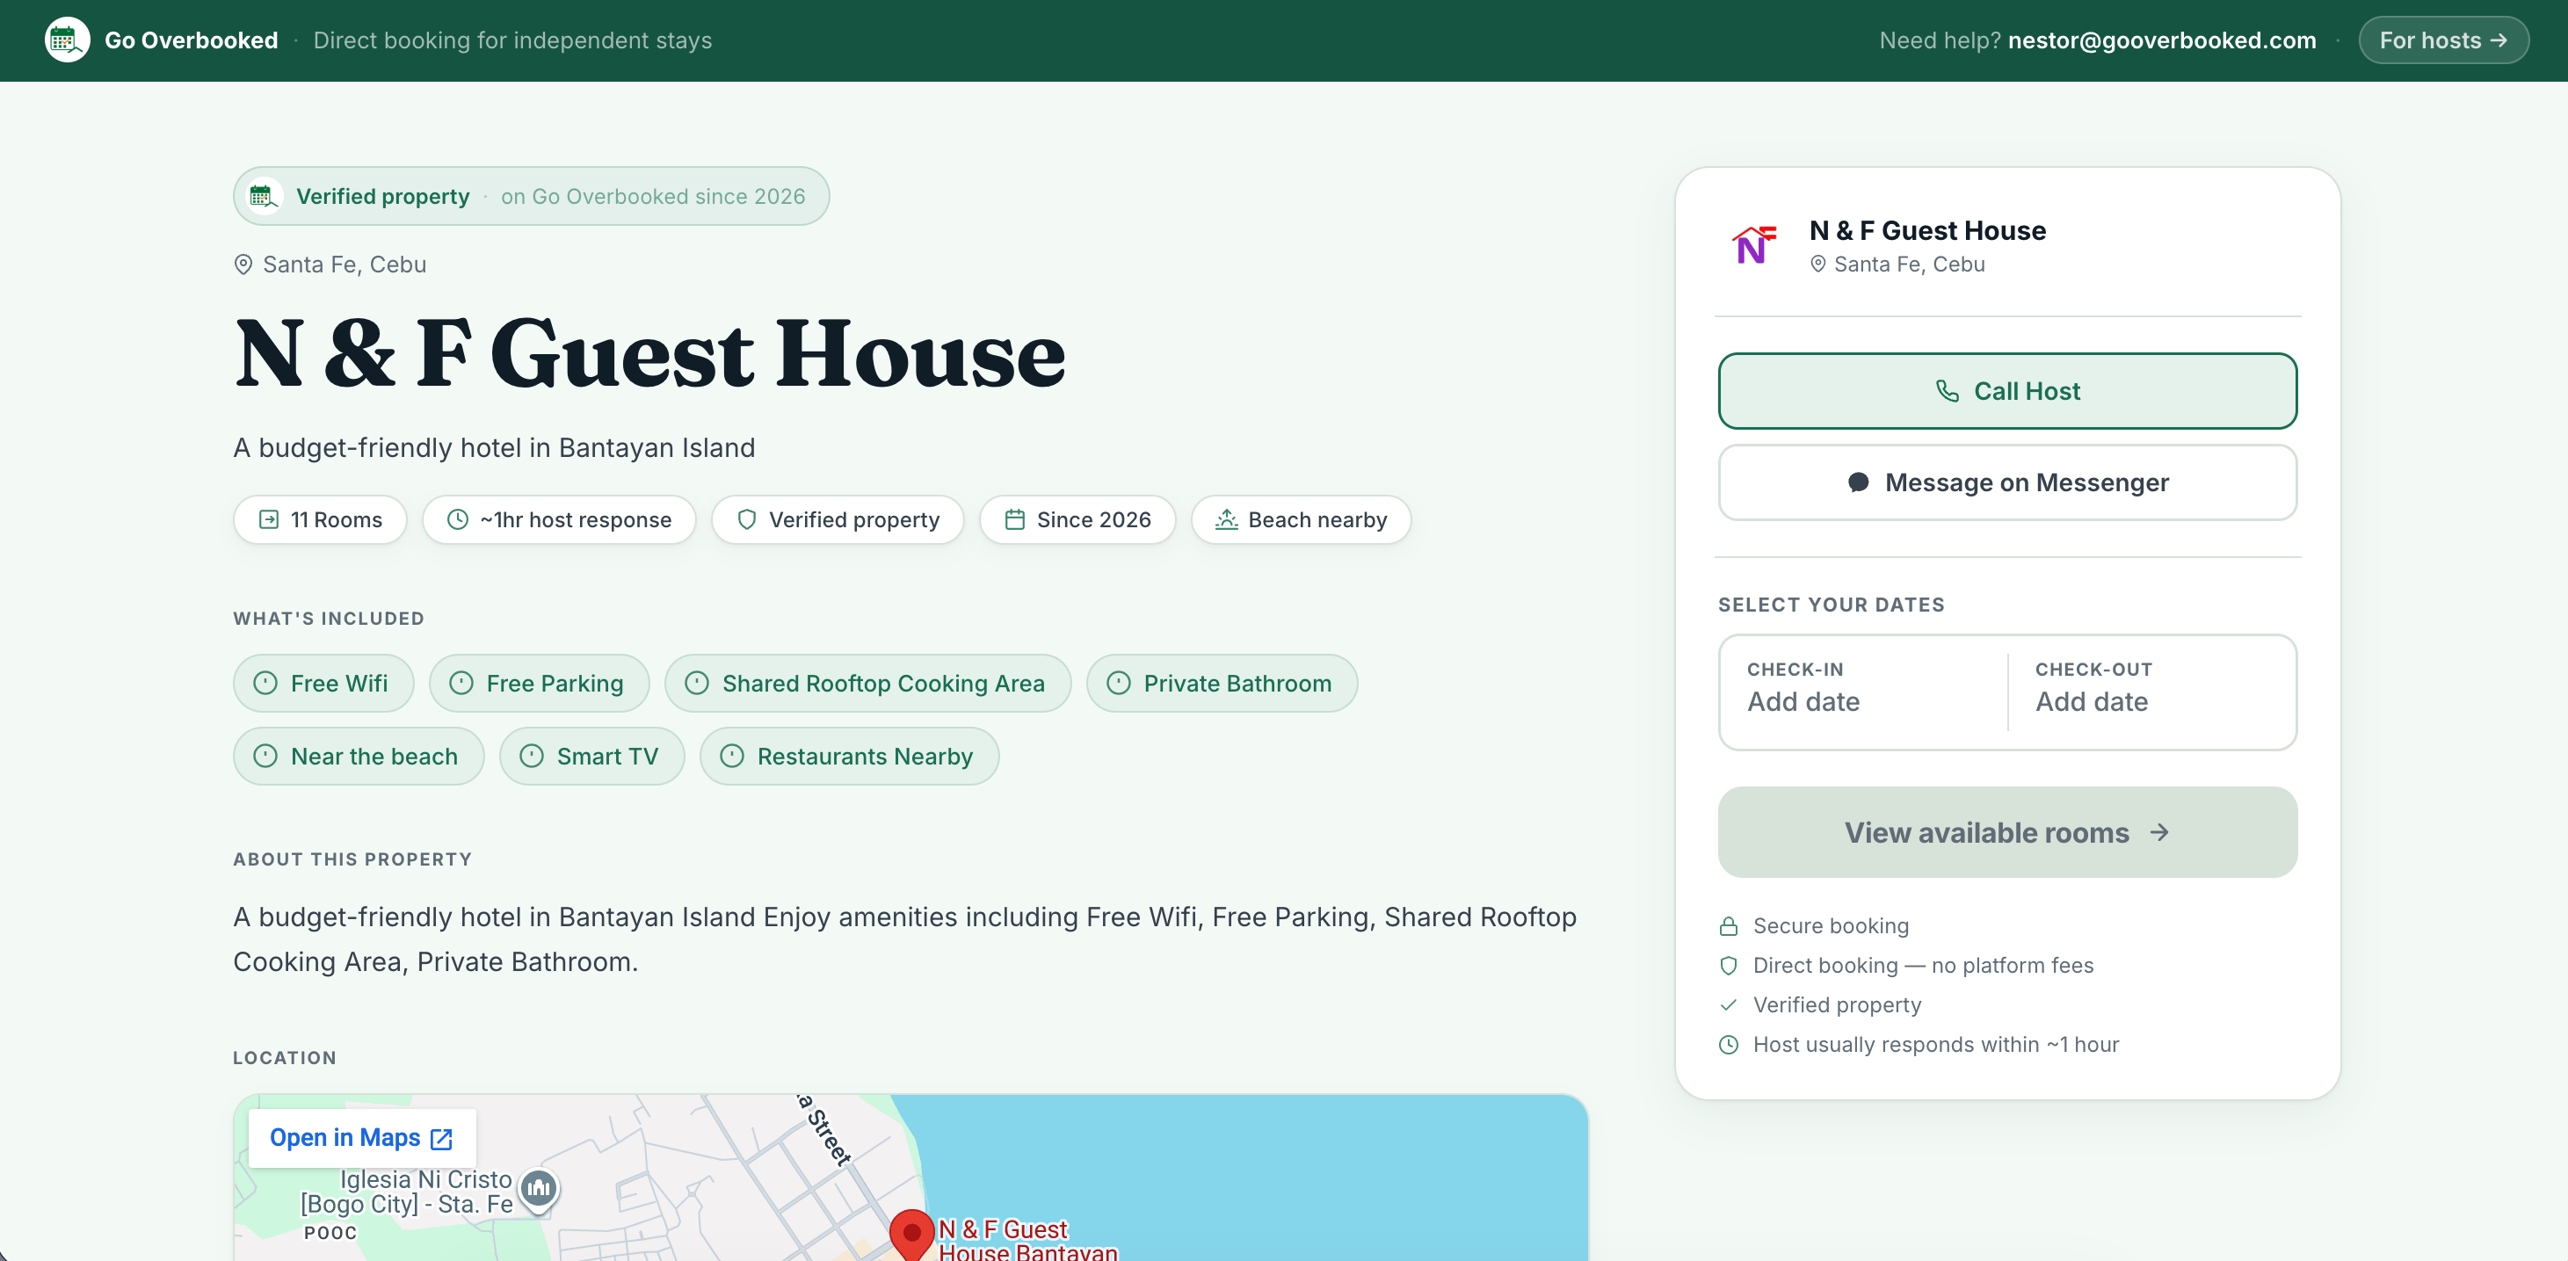
Task: Click the beach icon in Beach nearby chip
Action: (x=1226, y=519)
